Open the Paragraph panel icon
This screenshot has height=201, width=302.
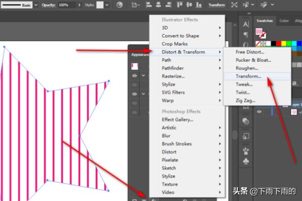pyautogui.click(x=246, y=35)
